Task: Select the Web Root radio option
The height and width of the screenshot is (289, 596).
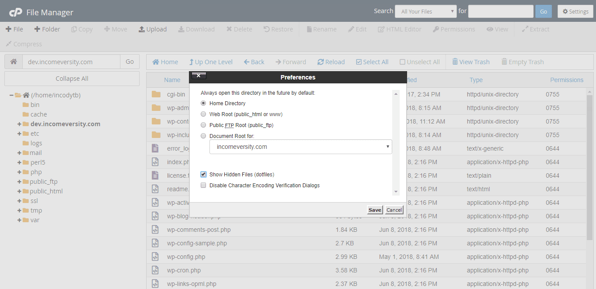Action: coord(203,114)
